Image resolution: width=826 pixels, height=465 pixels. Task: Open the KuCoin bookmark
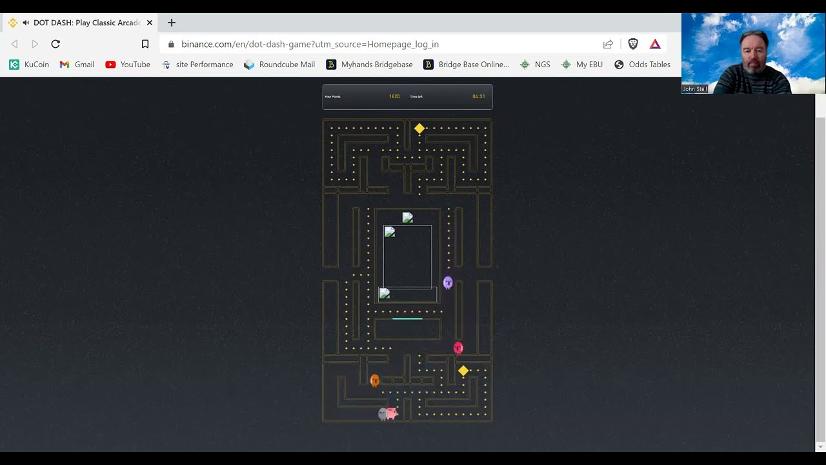29,65
